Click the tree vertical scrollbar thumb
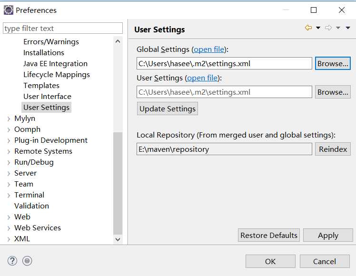The width and height of the screenshot is (356, 276). point(118,183)
